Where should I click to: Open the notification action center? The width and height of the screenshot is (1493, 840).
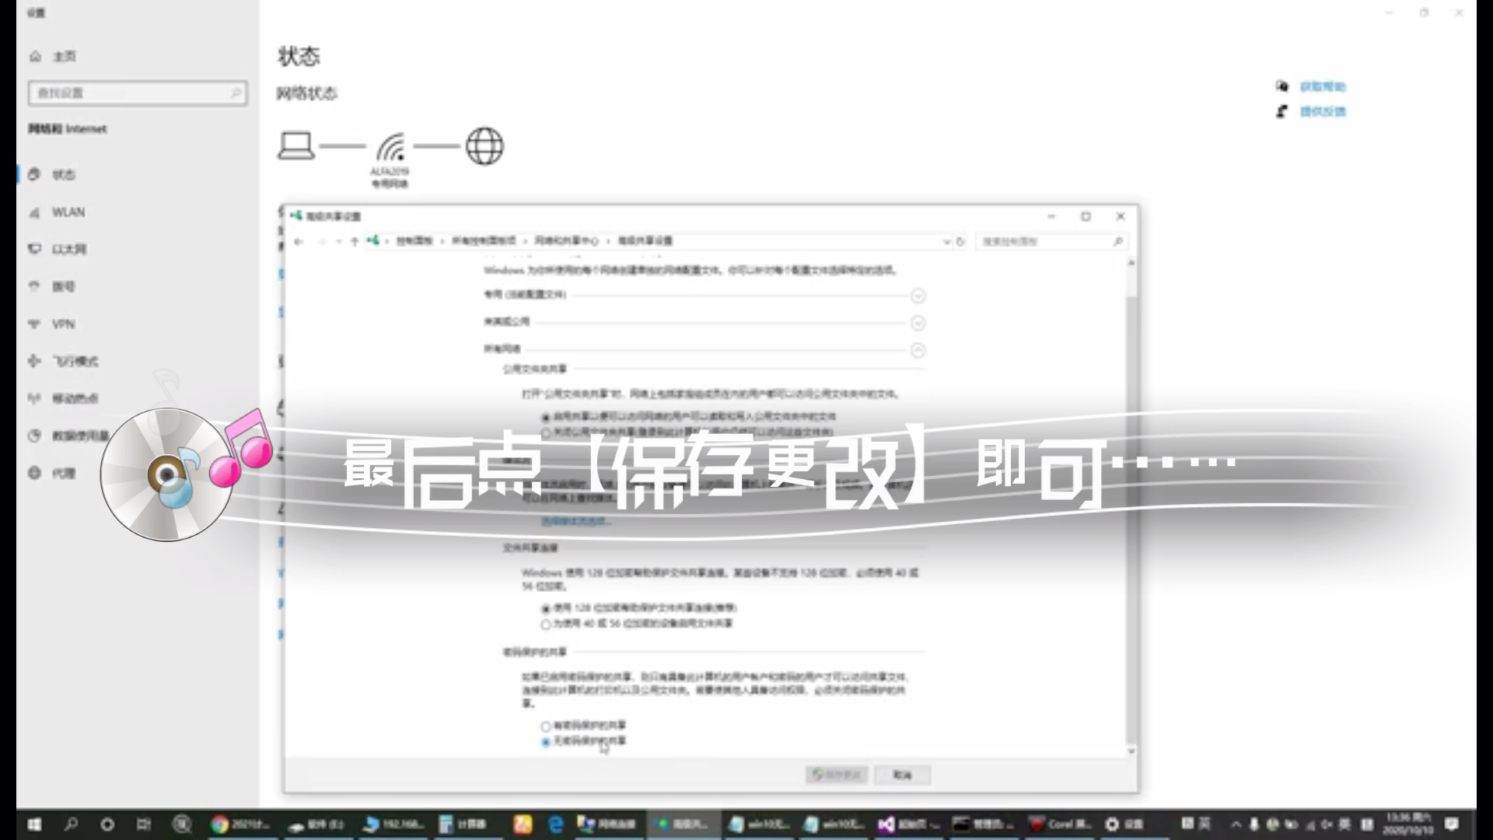(1452, 824)
